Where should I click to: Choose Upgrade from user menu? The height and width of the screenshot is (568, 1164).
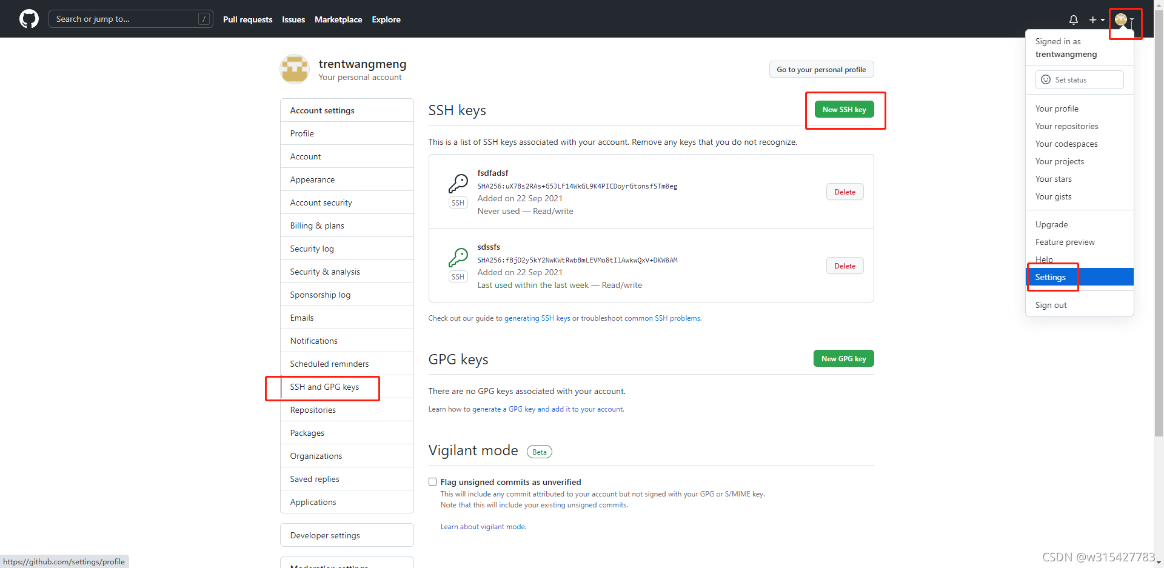(x=1079, y=224)
